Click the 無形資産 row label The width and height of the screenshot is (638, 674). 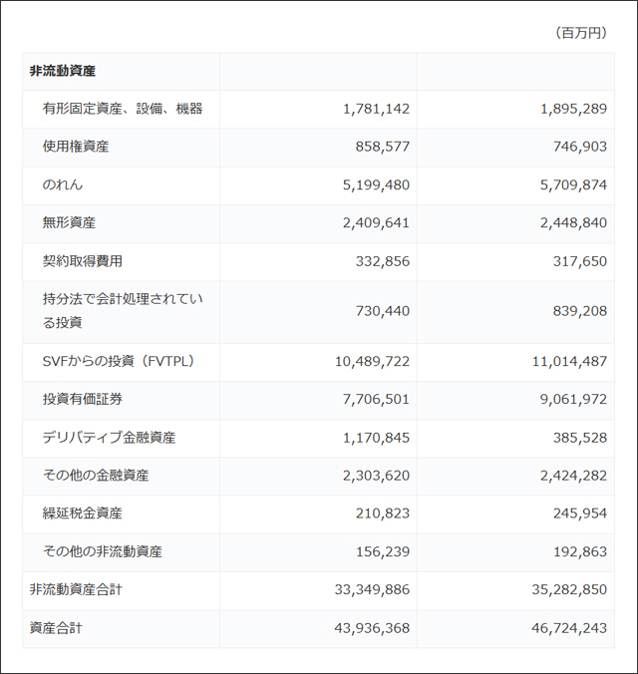[x=69, y=222]
